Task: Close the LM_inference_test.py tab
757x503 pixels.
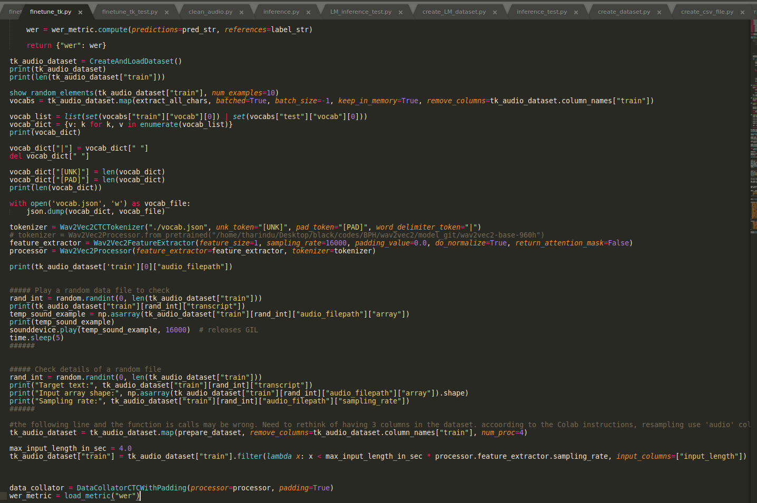Action: (400, 12)
